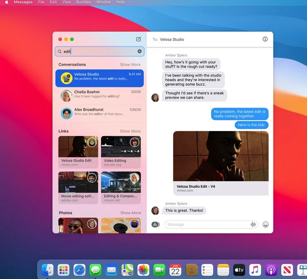Screen dimensions: 307x279
Task: Click Show More next to Photos
Action: point(131,213)
